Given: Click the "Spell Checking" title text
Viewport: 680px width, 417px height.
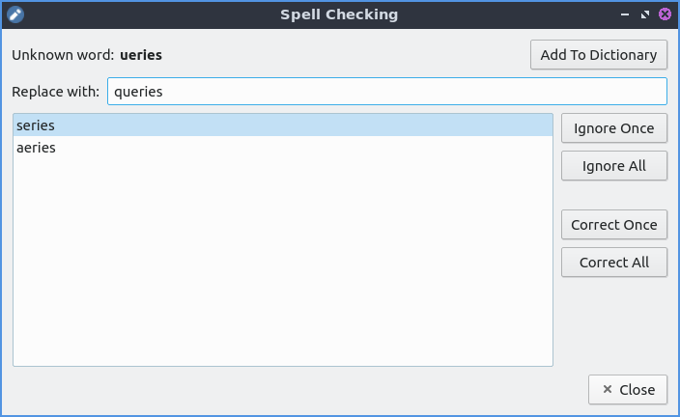Looking at the screenshot, I should pyautogui.click(x=338, y=14).
